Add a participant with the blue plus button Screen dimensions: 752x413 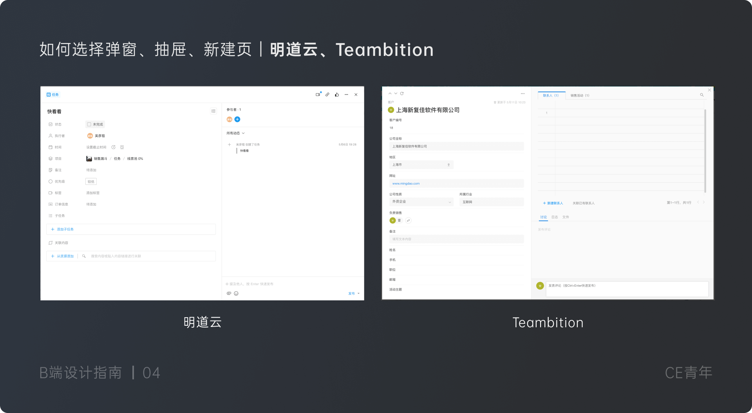click(x=237, y=119)
